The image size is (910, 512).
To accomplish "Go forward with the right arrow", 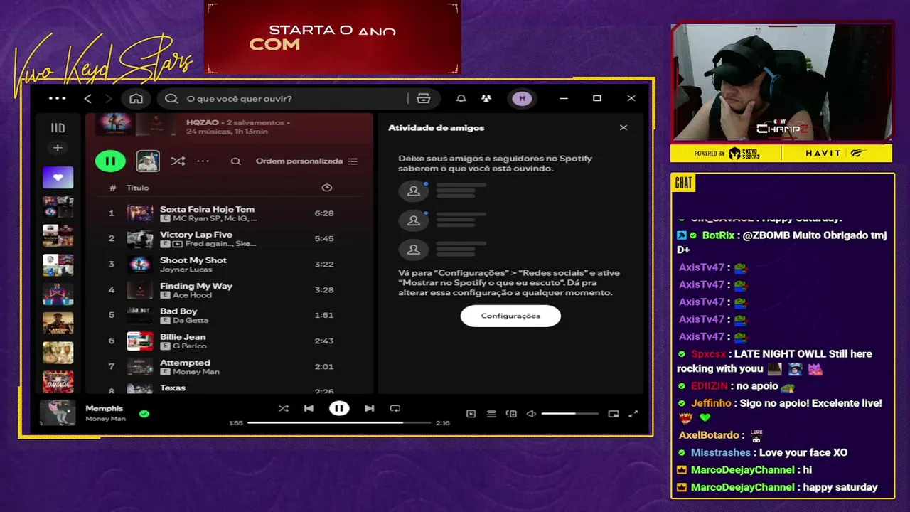I will click(109, 98).
